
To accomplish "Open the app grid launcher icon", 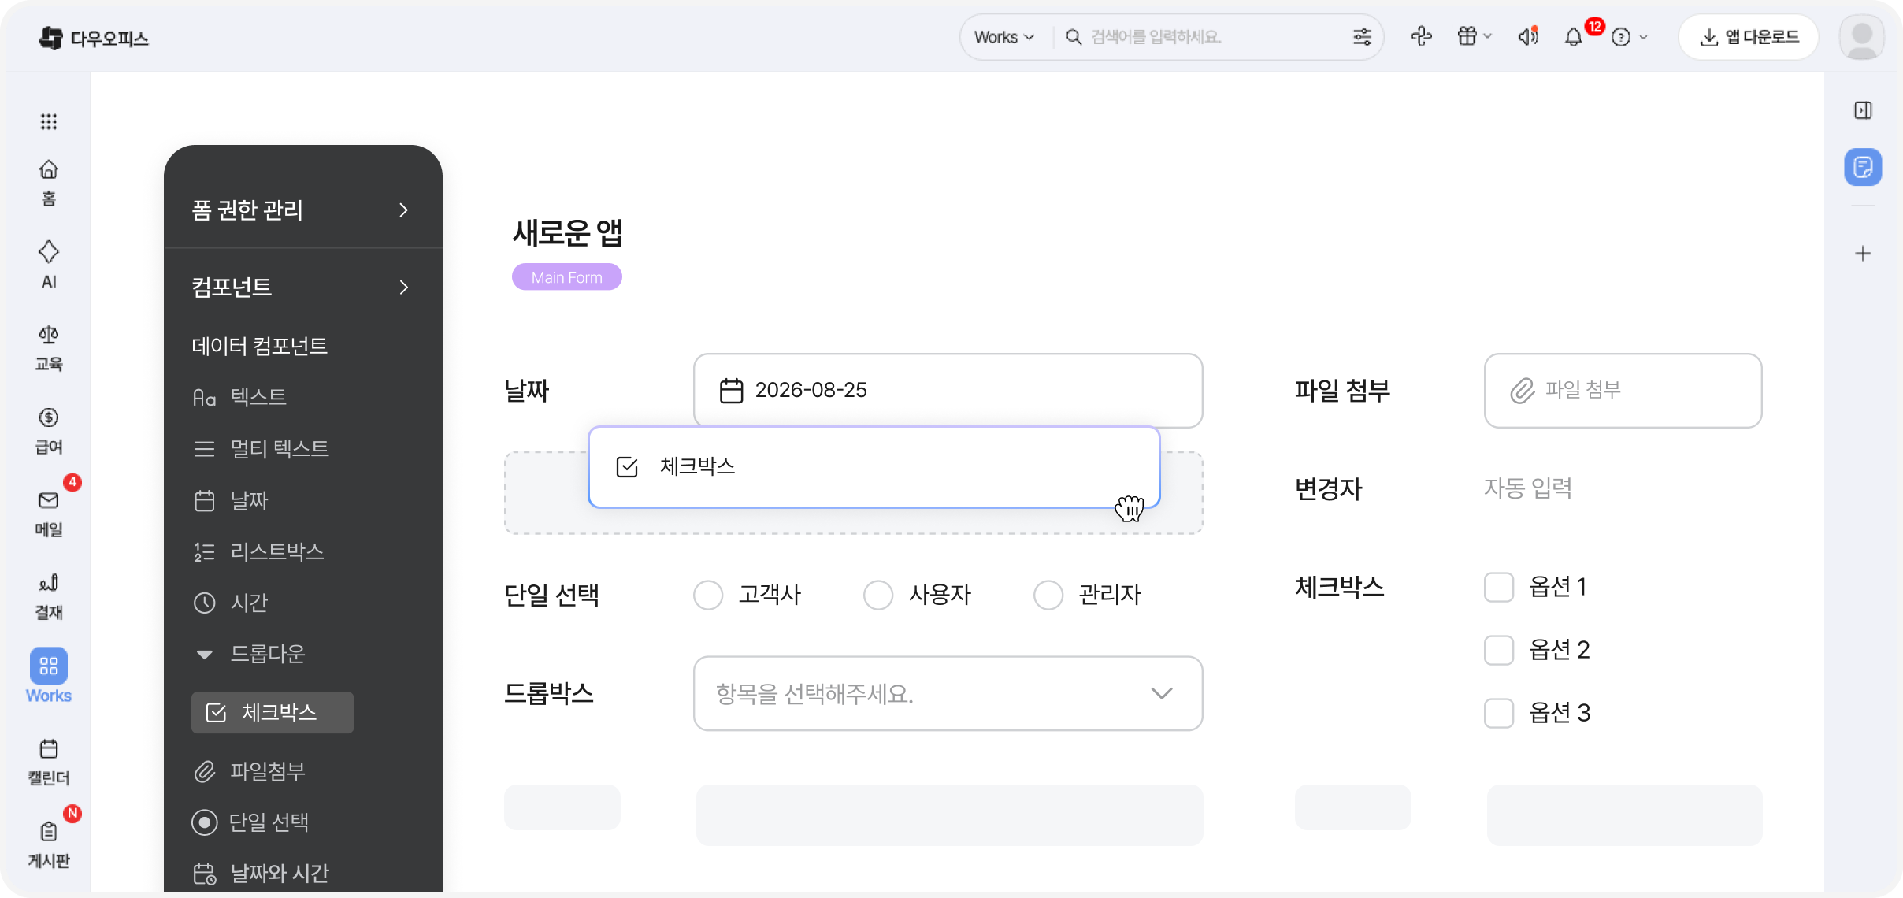I will (49, 121).
